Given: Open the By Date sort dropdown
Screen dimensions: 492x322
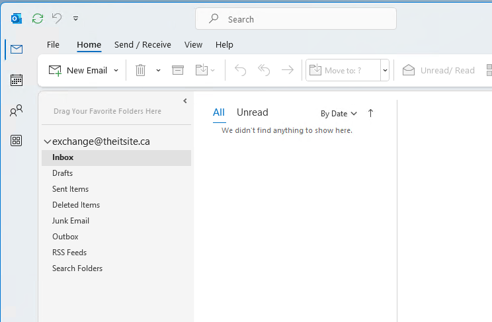Looking at the screenshot, I should pos(339,114).
